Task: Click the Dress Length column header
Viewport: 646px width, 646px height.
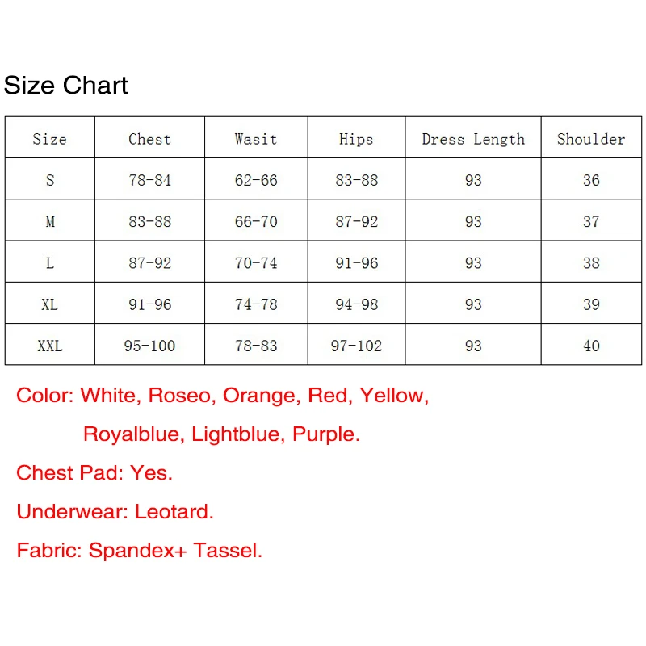Action: pyautogui.click(x=473, y=140)
